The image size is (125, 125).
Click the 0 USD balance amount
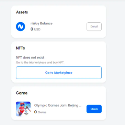point(35,29)
